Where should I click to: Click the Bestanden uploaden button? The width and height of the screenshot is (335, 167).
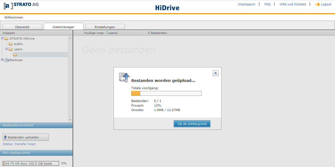pyautogui.click(x=26, y=137)
